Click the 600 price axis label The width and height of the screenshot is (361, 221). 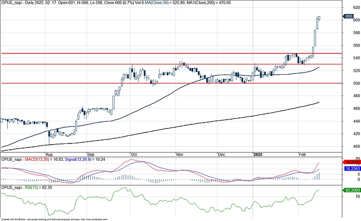356,20
